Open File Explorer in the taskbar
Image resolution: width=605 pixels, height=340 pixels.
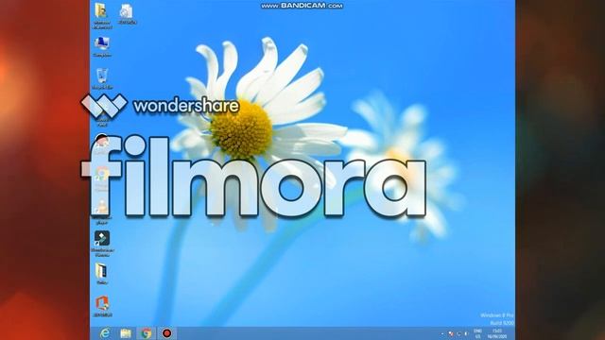126,333
